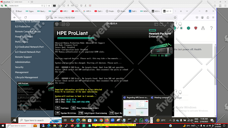The width and height of the screenshot is (228, 128).
Task: Open Task View on remote taskbar
Action: [x=65, y=120]
